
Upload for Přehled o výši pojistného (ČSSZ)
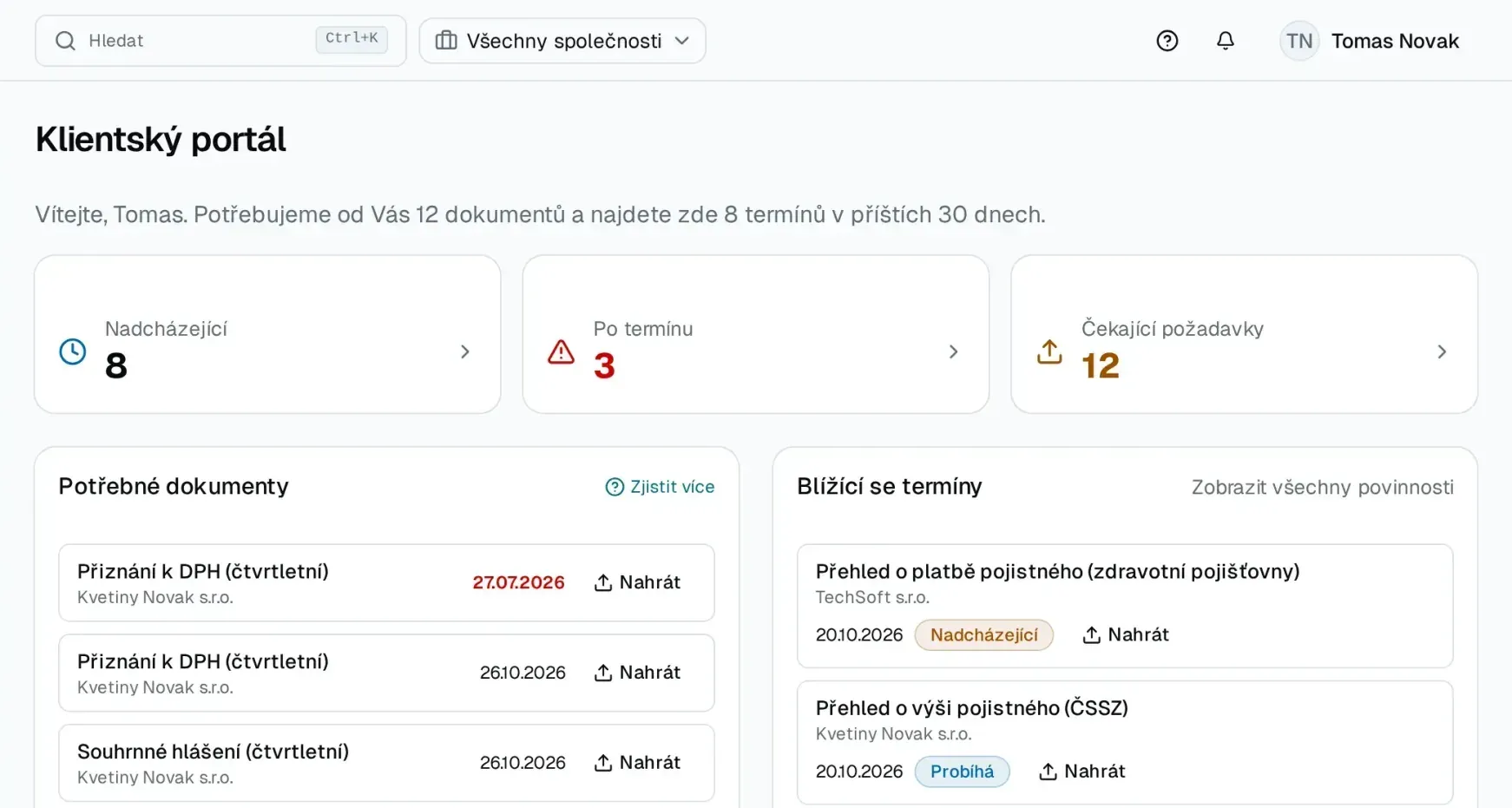tap(1082, 771)
